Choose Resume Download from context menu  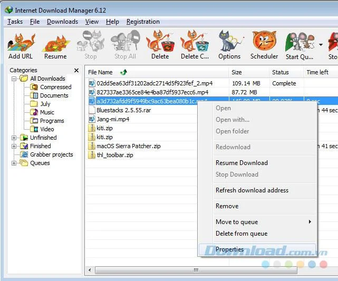click(x=258, y=163)
